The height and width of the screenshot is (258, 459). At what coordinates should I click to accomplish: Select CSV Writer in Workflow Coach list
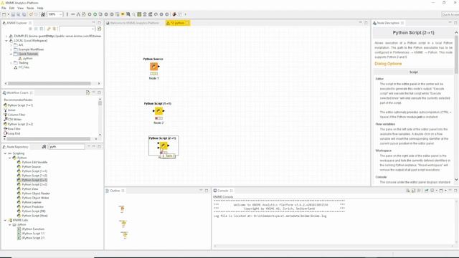14,120
